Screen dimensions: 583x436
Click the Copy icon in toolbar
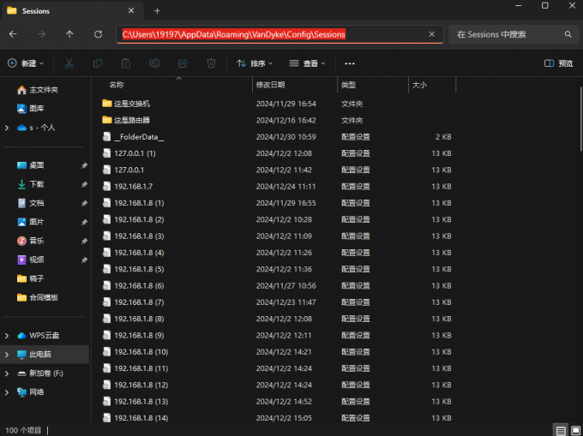click(x=98, y=63)
